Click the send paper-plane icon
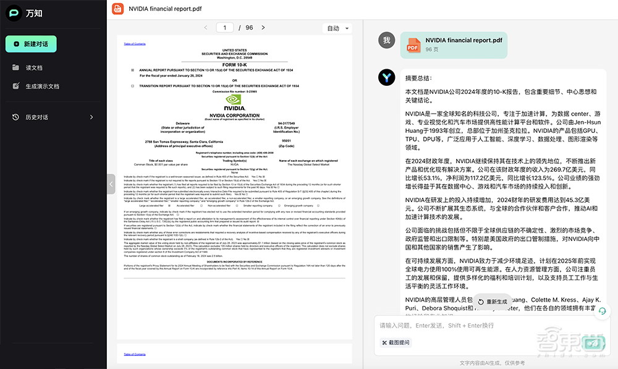The height and width of the screenshot is (369, 618). tap(592, 341)
